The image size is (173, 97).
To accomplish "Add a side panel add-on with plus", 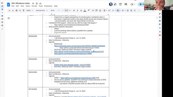I will pyautogui.click(x=160, y=39).
